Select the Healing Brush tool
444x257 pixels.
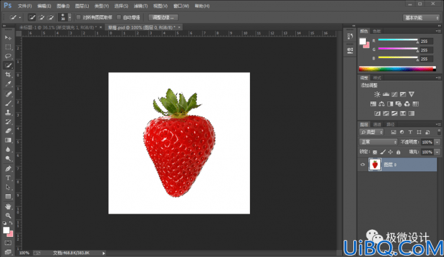[x=8, y=94]
